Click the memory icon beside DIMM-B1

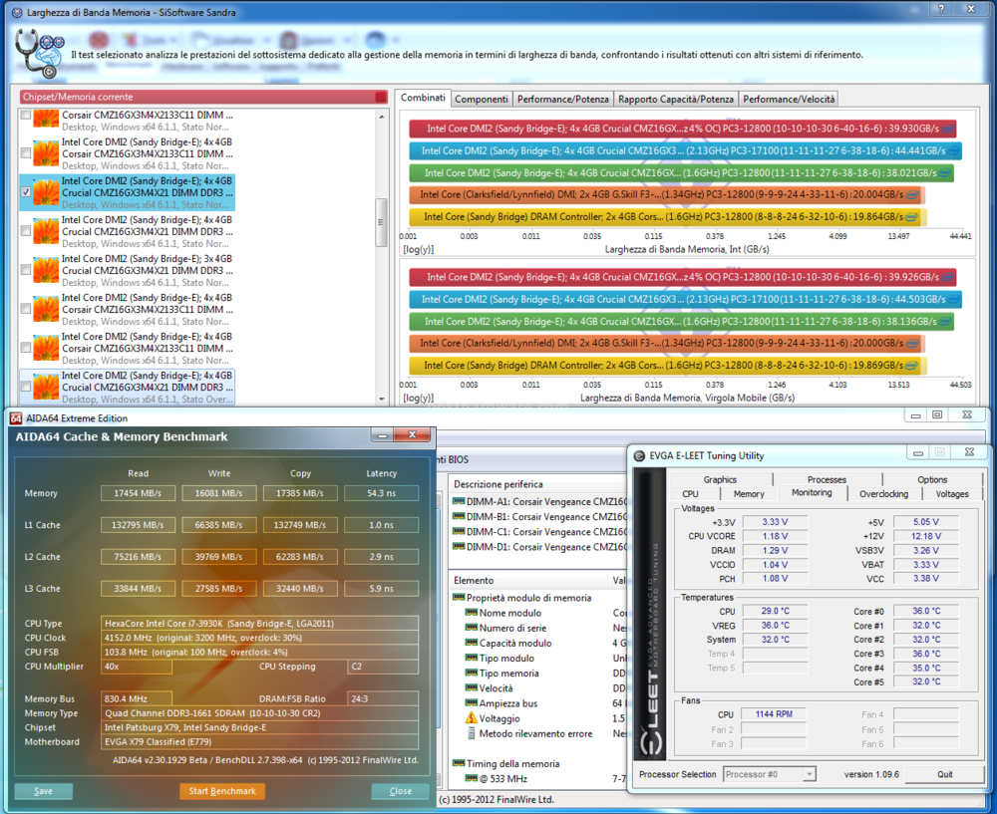pos(459,517)
